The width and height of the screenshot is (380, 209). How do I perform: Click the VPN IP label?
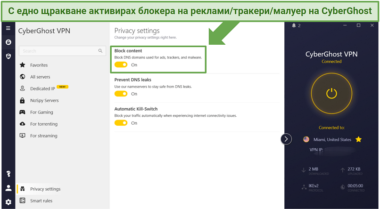pos(316,150)
